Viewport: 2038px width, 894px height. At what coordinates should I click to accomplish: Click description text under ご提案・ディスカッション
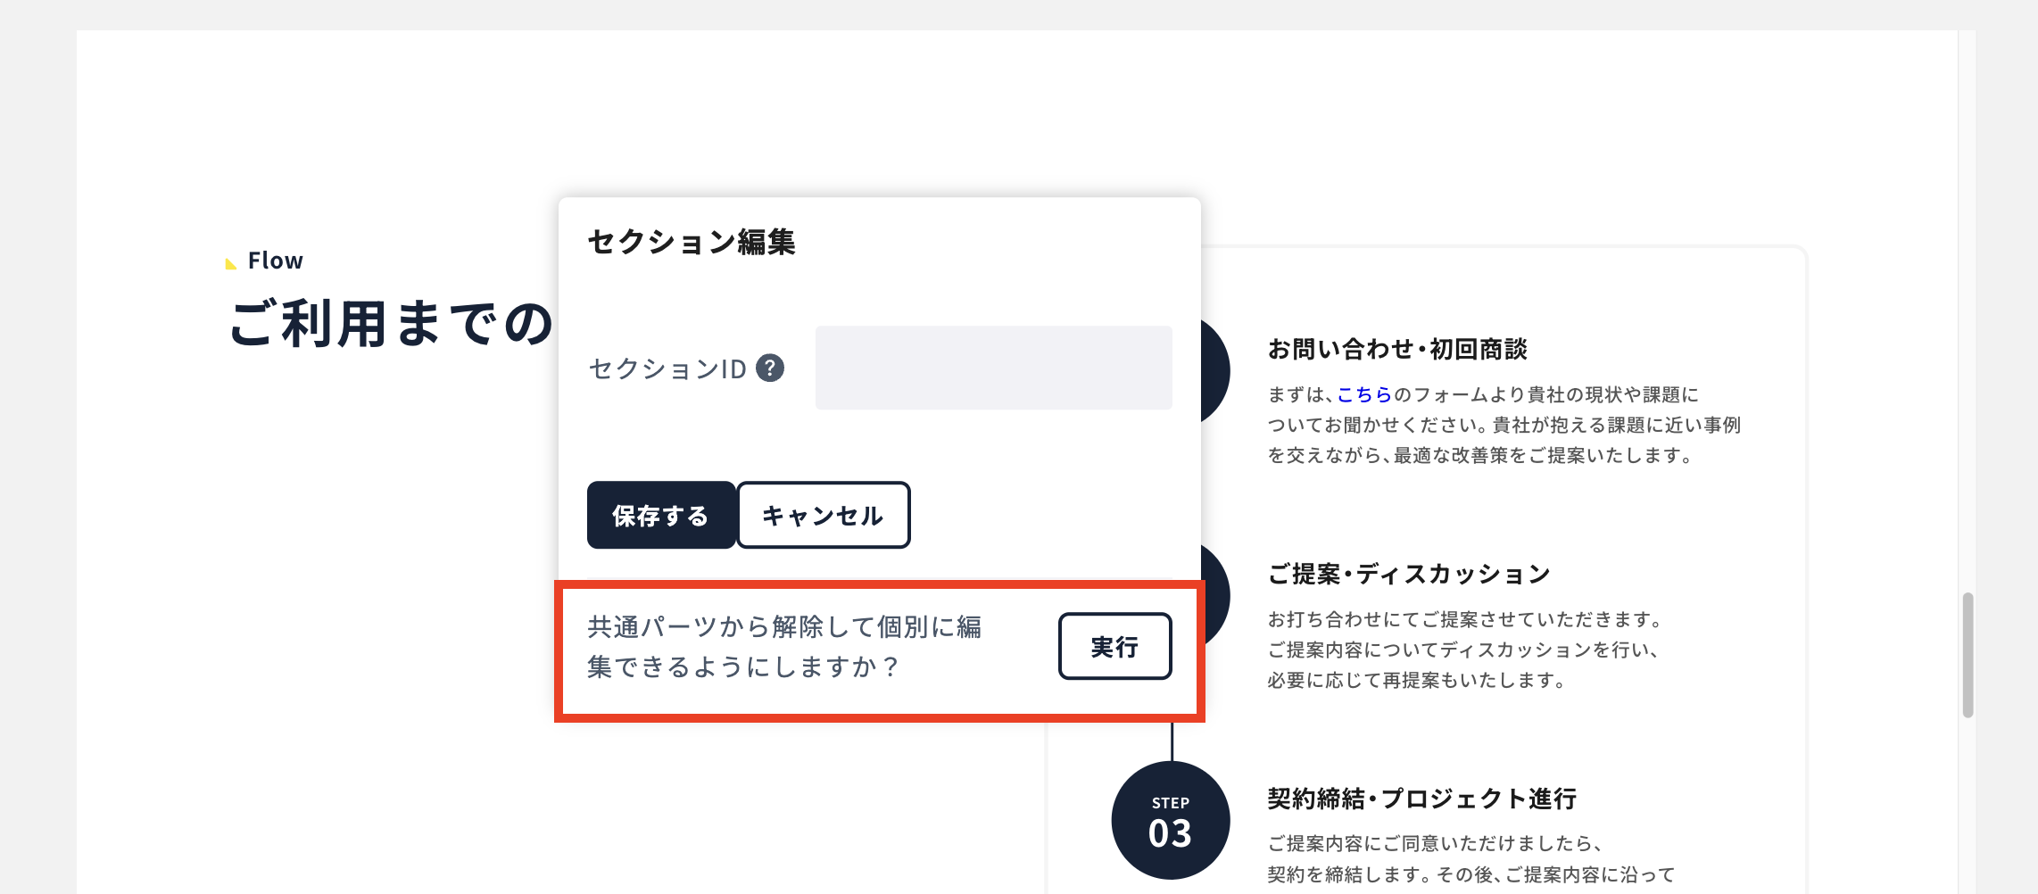click(1465, 650)
